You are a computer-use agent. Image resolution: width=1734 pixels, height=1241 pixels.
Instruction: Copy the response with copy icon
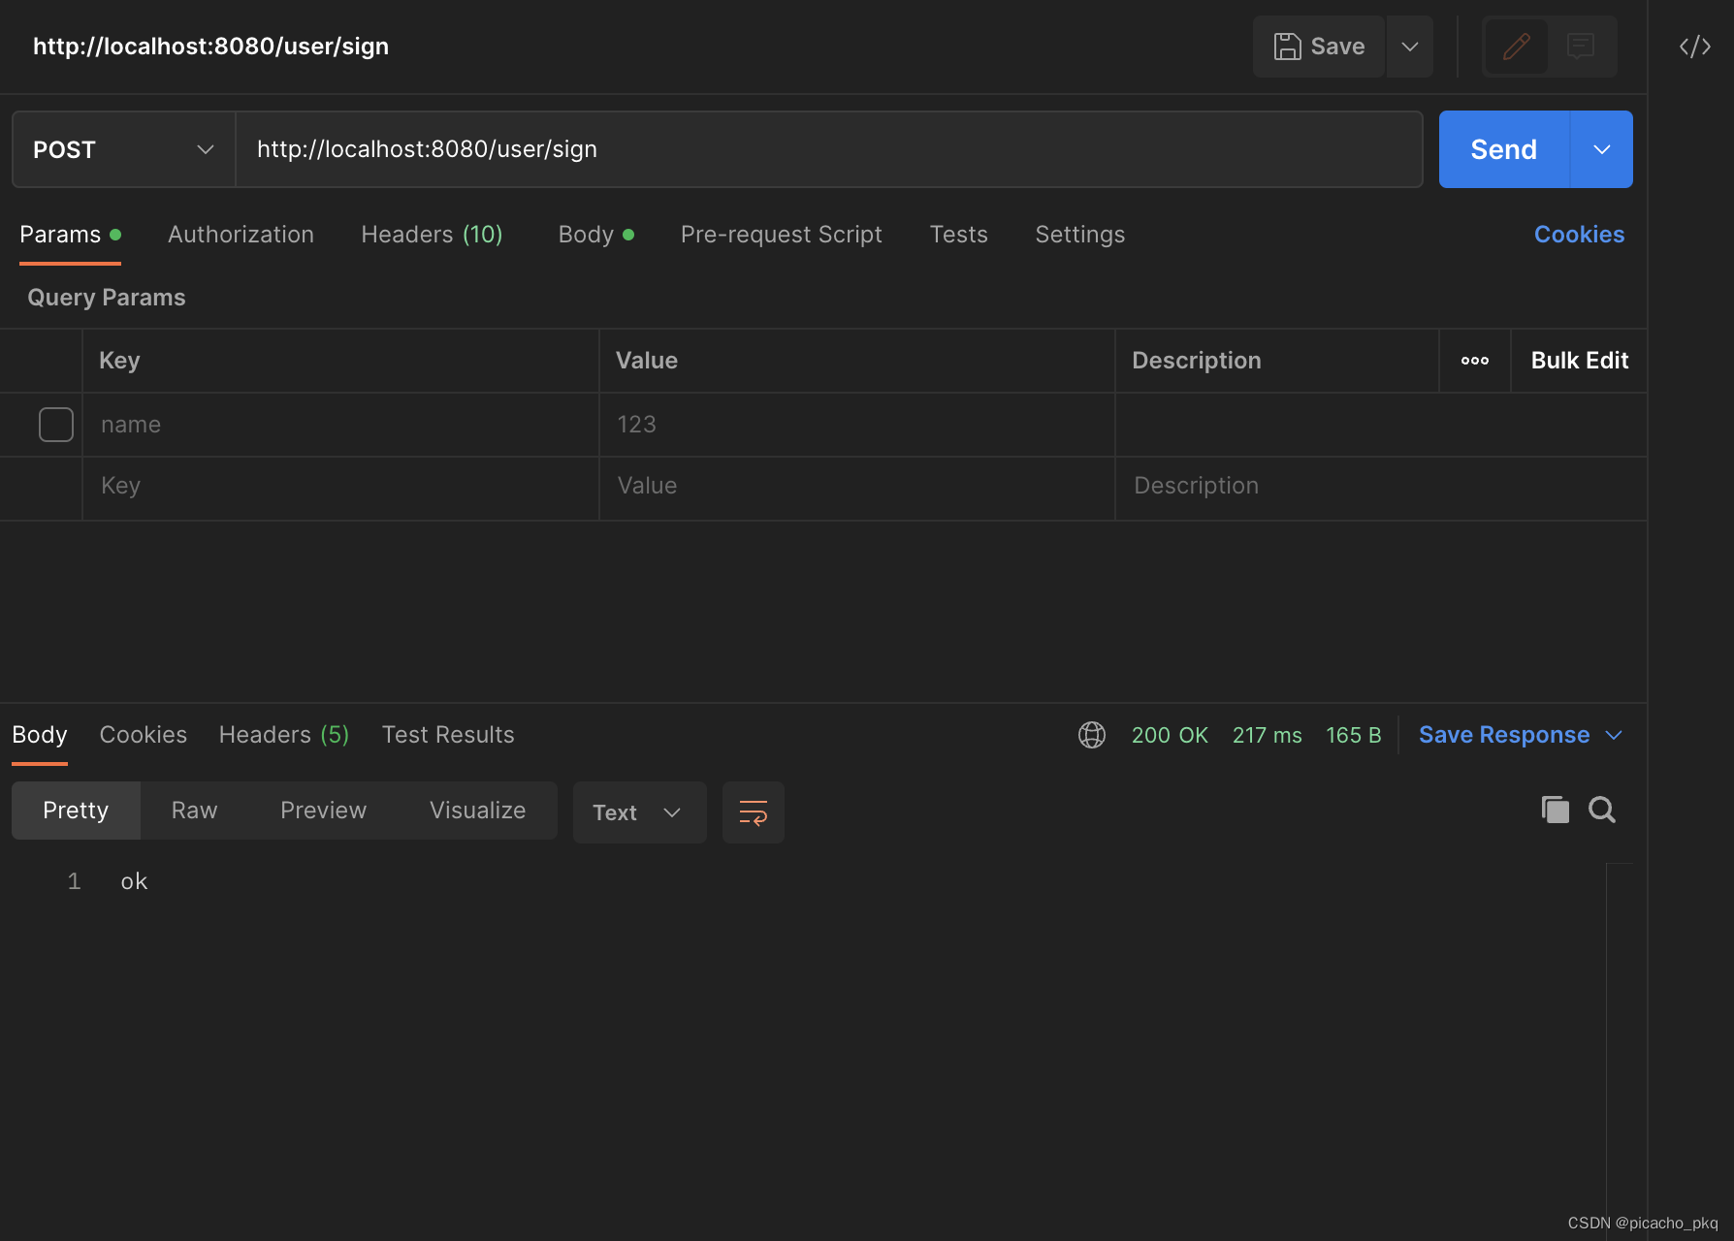pyautogui.click(x=1555, y=810)
